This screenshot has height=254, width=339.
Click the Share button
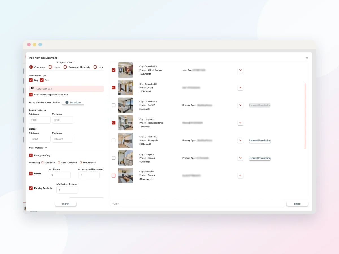[297, 204]
